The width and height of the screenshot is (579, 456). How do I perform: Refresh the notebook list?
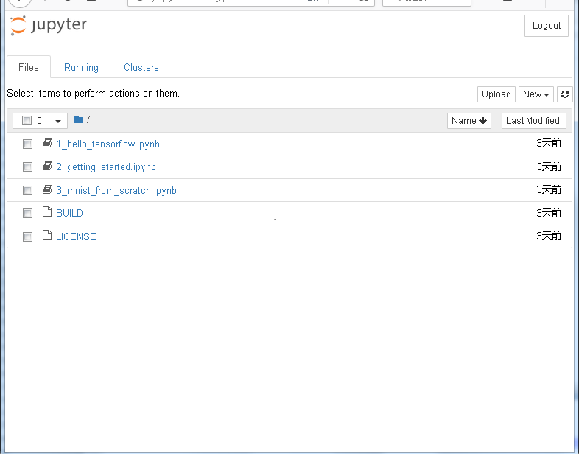coord(564,94)
